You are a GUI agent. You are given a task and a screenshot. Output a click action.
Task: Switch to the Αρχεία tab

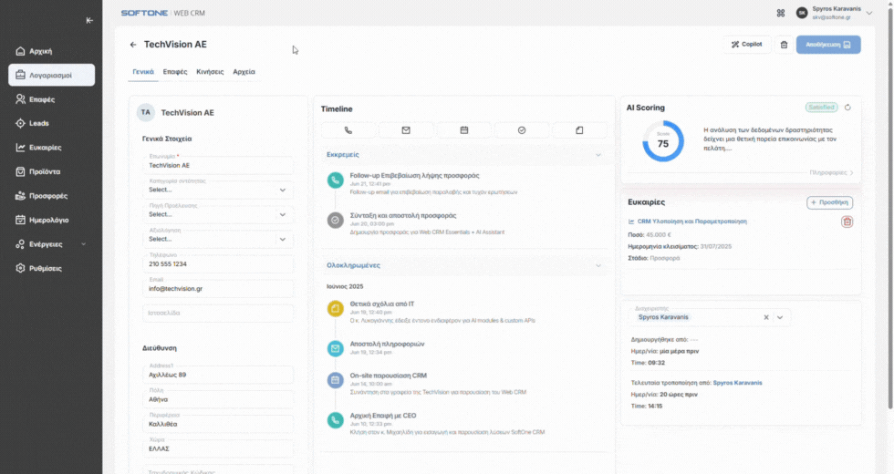point(244,71)
